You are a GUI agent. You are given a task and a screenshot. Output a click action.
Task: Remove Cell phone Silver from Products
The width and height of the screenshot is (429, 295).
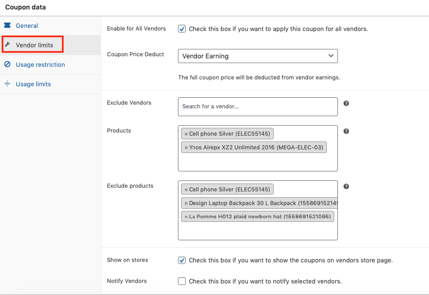click(186, 134)
